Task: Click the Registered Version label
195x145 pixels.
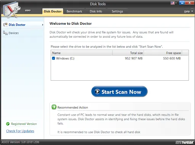Action: 24,124
